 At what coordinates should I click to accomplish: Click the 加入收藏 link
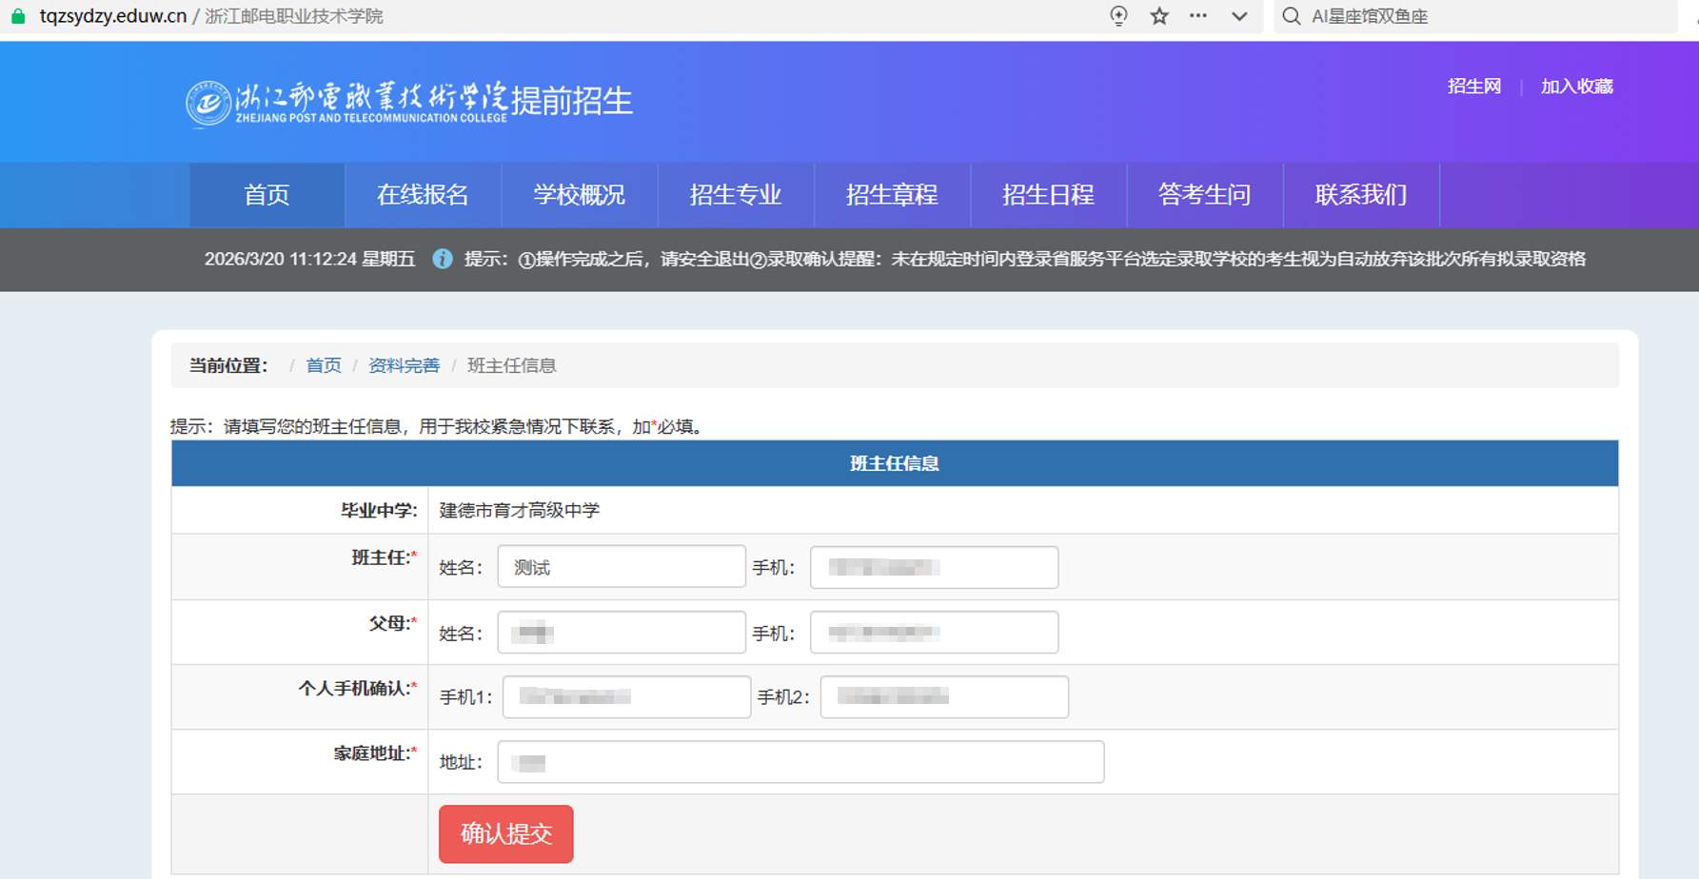pos(1576,87)
